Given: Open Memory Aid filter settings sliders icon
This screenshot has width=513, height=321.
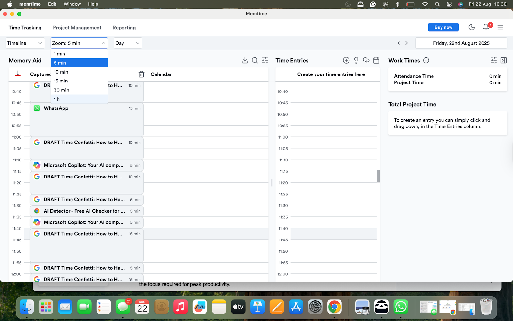Looking at the screenshot, I should [x=265, y=60].
